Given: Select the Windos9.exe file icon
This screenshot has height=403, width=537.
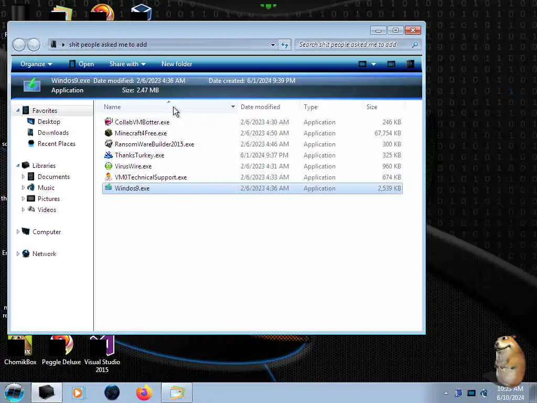Looking at the screenshot, I should (109, 187).
